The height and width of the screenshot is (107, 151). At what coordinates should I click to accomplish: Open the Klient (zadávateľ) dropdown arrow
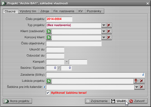[x=104, y=31]
